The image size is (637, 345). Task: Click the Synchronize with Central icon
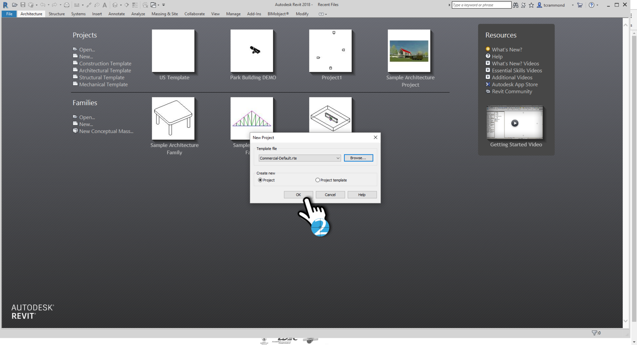pyautogui.click(x=31, y=5)
